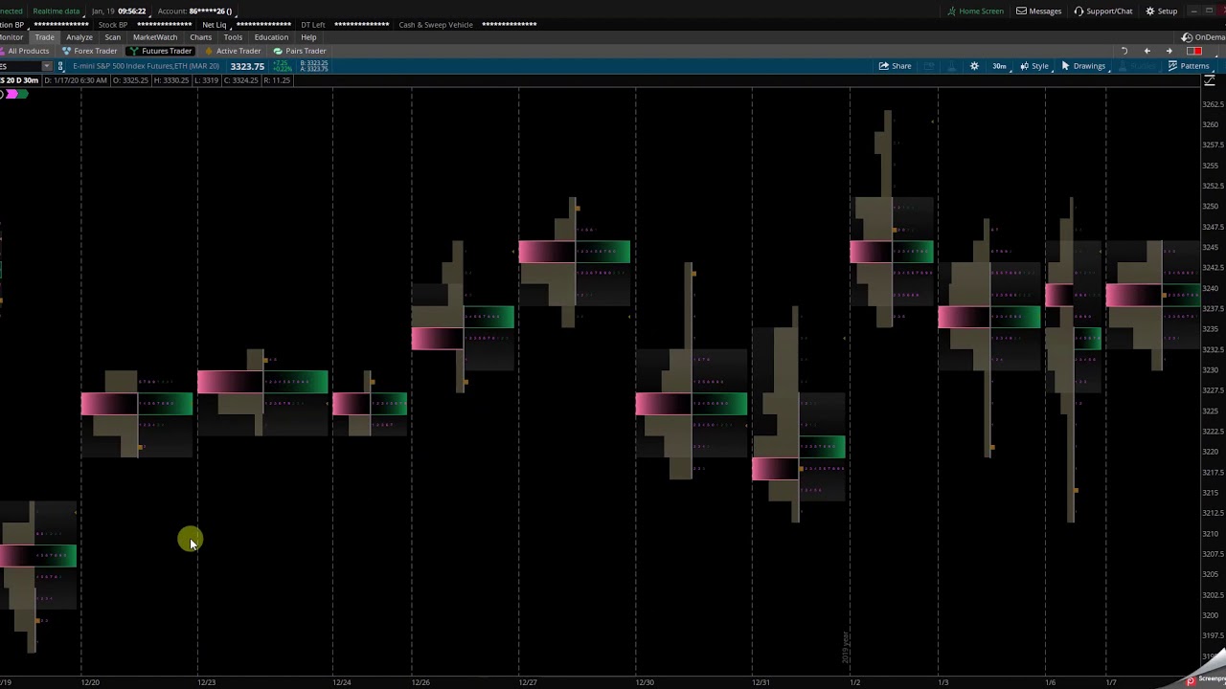
Task: Switch to the Charts tab
Action: (x=200, y=37)
